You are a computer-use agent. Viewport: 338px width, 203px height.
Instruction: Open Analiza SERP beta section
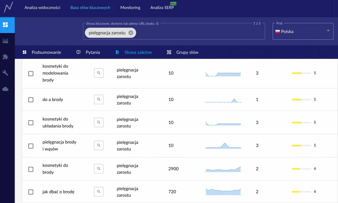coord(162,8)
